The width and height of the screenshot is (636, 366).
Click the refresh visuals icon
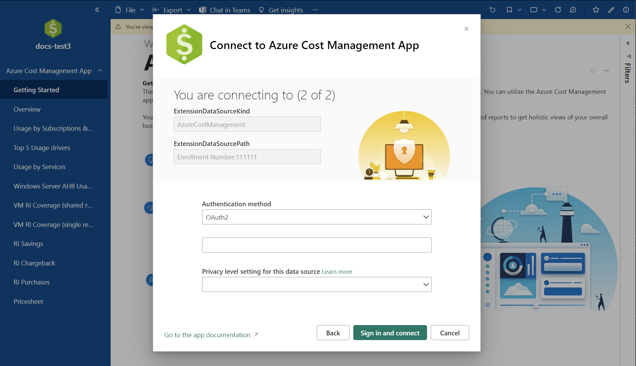[558, 10]
